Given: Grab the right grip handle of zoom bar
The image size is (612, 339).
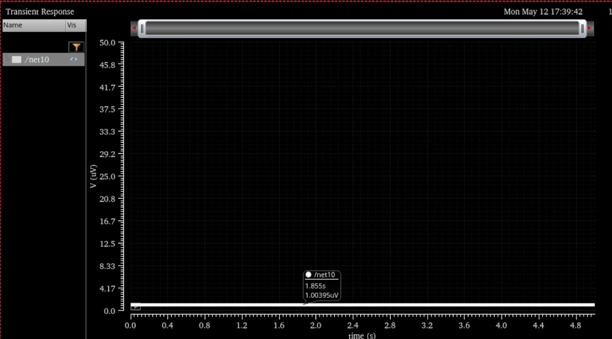Looking at the screenshot, I should pyautogui.click(x=582, y=28).
